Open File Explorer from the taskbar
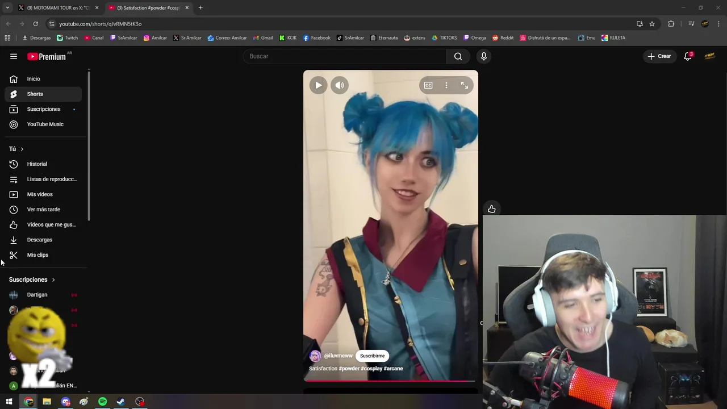This screenshot has height=409, width=727. coord(47,402)
